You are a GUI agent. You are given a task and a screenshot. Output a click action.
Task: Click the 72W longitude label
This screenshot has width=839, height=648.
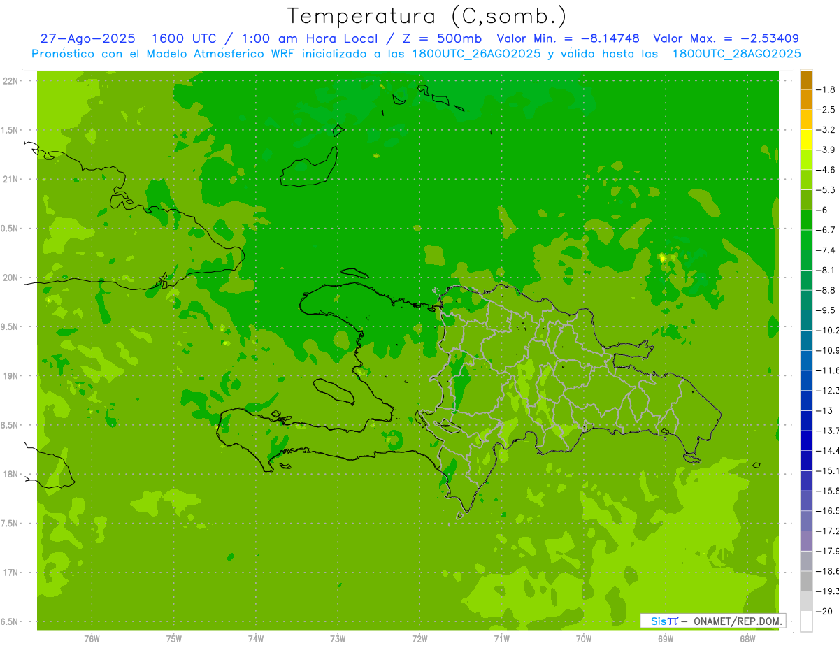click(x=419, y=639)
